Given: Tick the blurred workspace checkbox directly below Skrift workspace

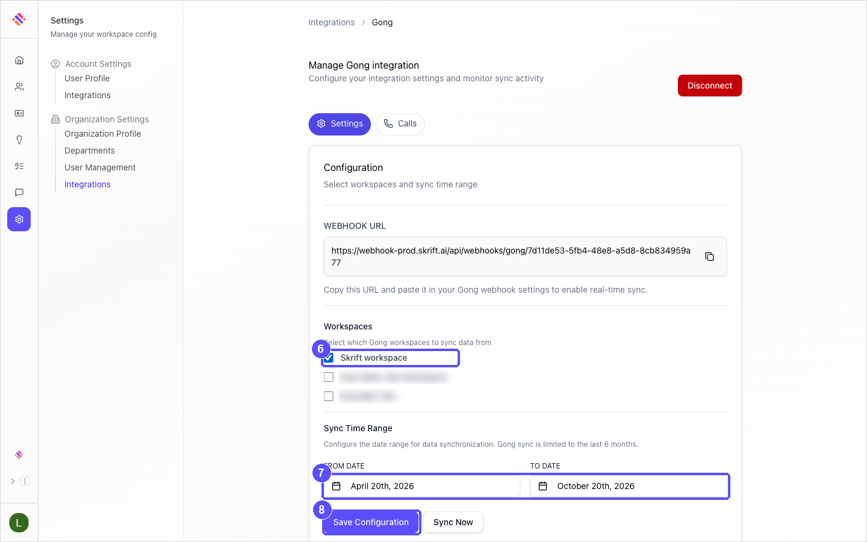Looking at the screenshot, I should (329, 377).
